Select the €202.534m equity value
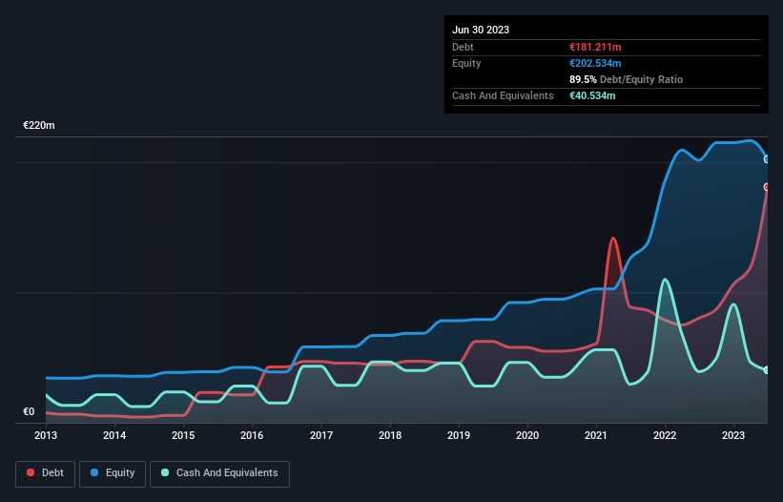Viewport: 783px width, 502px height. 595,63
